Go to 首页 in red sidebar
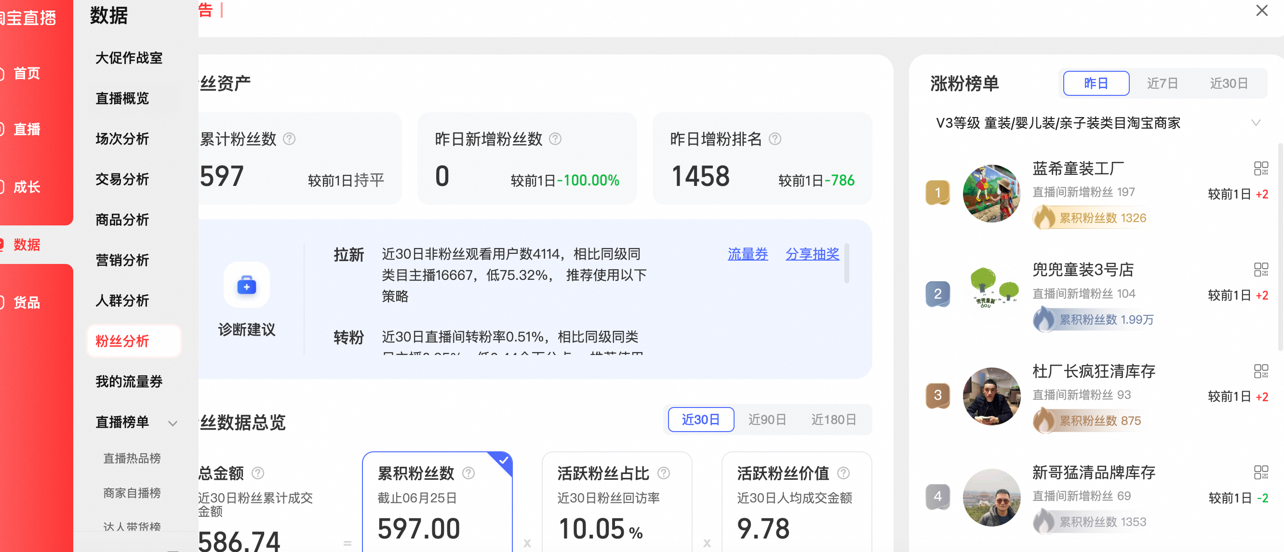 tap(26, 74)
